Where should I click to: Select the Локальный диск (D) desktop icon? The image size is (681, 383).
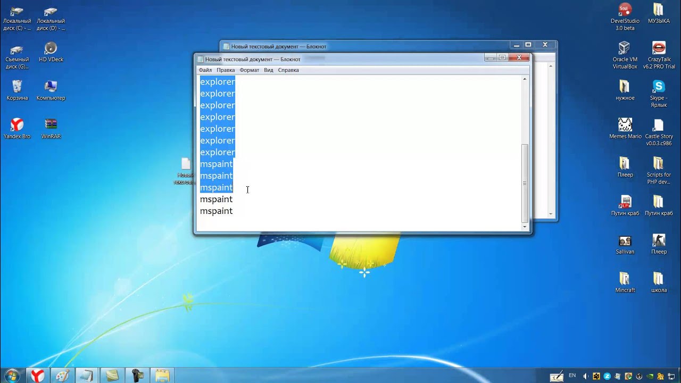pos(51,19)
